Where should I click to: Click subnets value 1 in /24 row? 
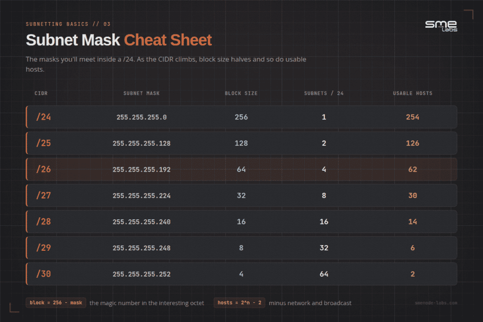(x=324, y=117)
